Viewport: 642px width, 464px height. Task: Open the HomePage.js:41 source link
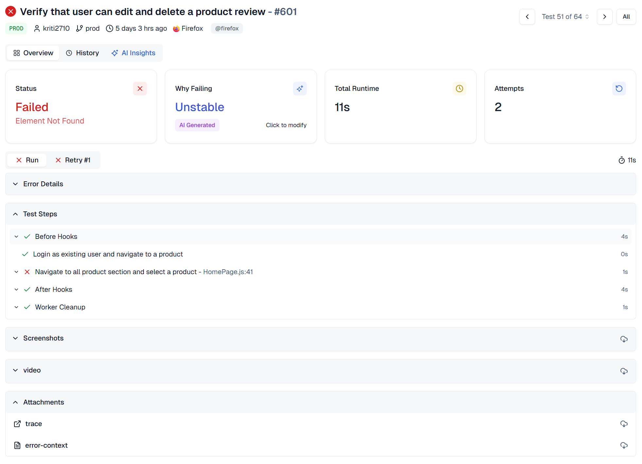pyautogui.click(x=228, y=272)
